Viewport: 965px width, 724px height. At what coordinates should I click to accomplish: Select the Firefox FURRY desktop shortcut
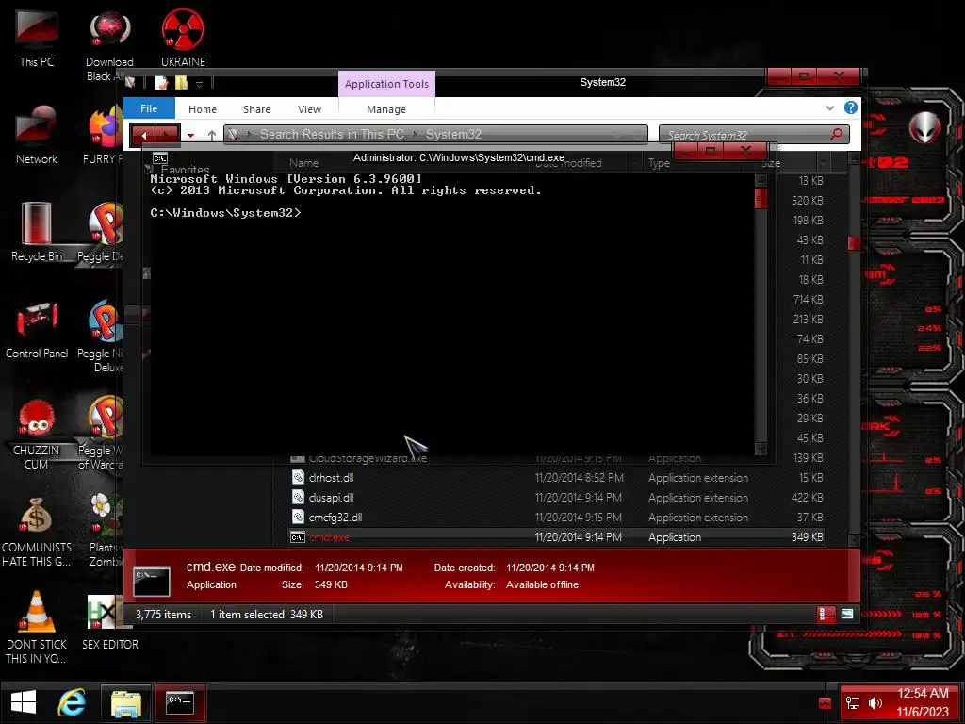105,134
